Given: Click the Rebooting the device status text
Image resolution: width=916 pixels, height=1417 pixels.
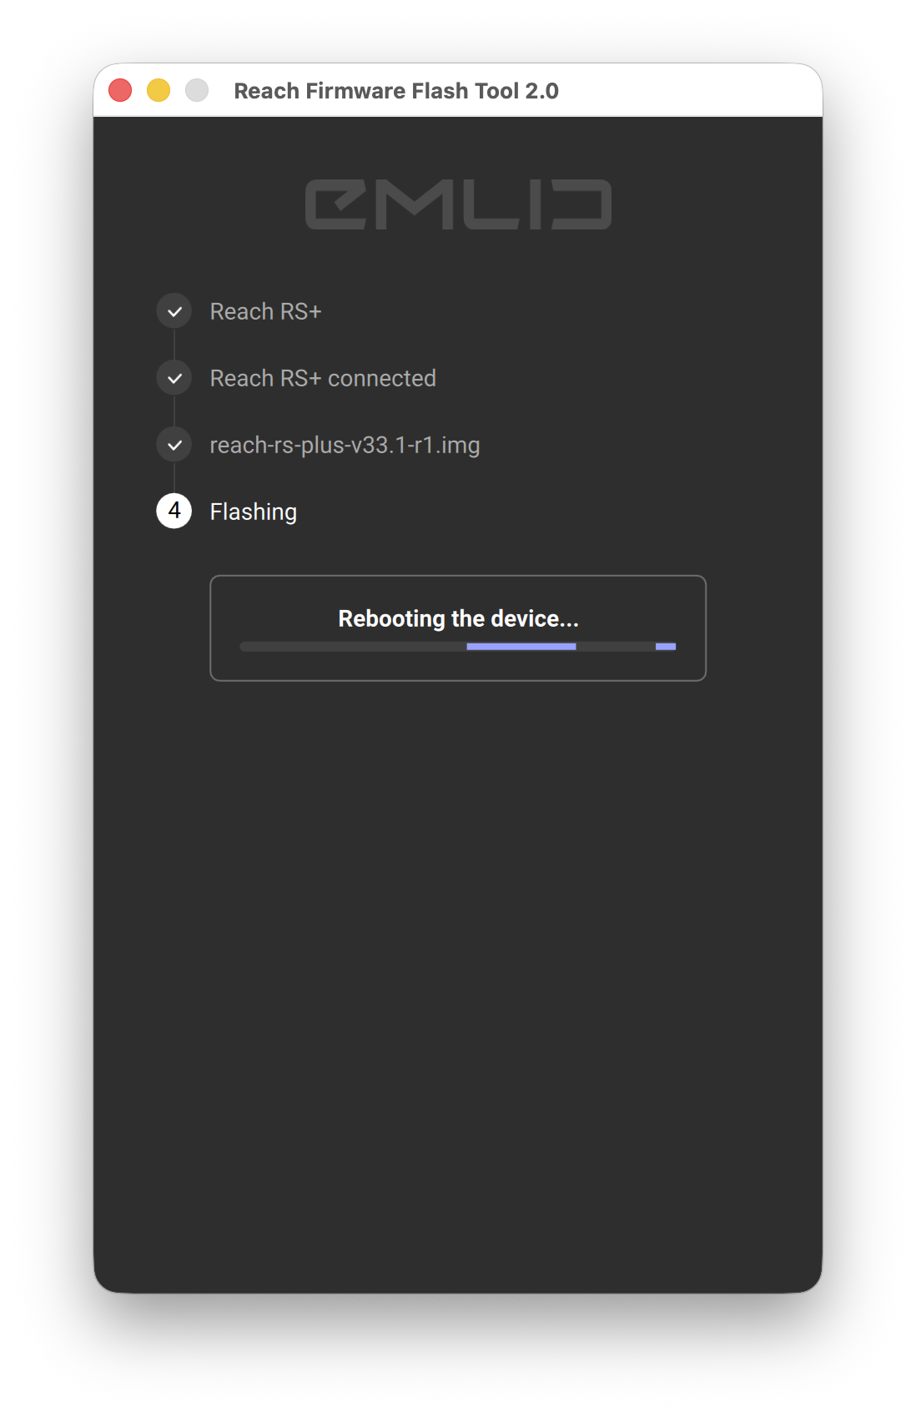Looking at the screenshot, I should pos(458,618).
